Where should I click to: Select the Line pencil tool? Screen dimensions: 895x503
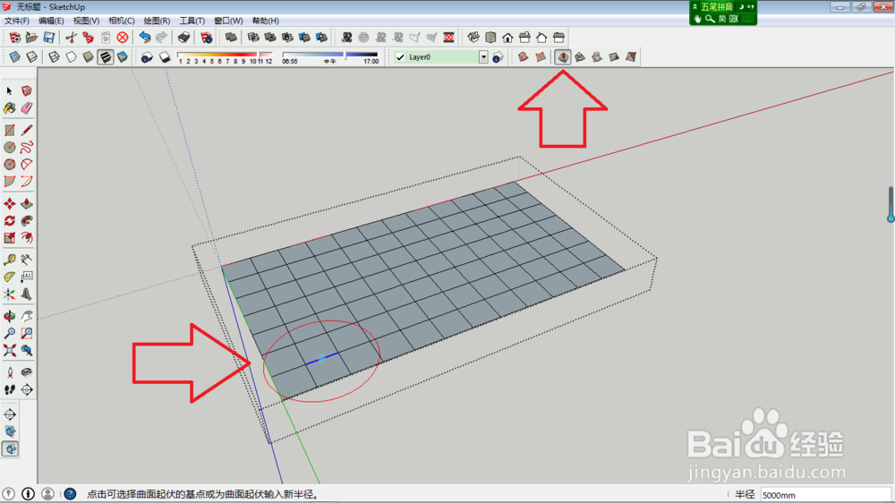point(27,130)
